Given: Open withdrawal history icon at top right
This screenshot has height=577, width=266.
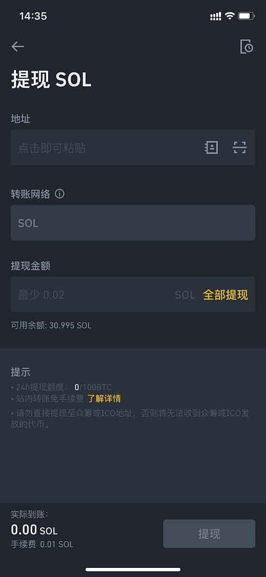Looking at the screenshot, I should point(247,47).
